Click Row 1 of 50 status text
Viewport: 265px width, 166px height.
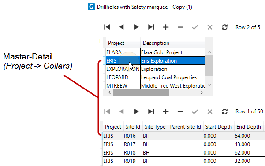(x=249, y=111)
